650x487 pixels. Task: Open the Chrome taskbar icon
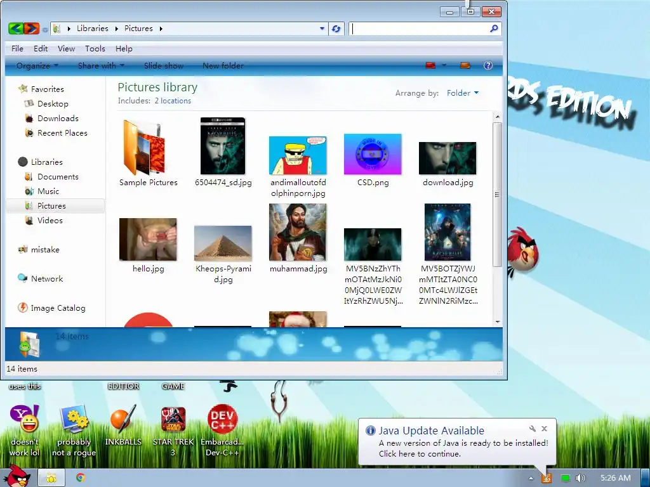81,478
